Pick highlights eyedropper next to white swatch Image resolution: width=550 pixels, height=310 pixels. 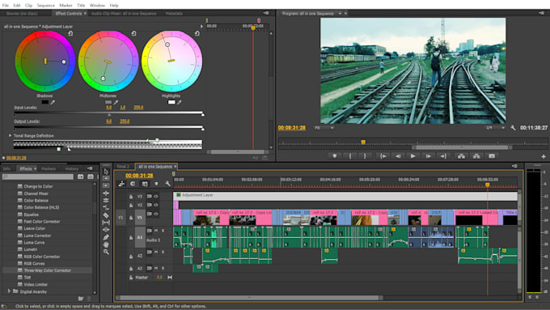[180, 102]
